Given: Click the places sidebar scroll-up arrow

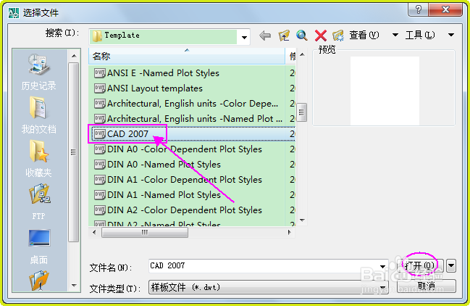Looking at the screenshot, I should click(x=74, y=56).
